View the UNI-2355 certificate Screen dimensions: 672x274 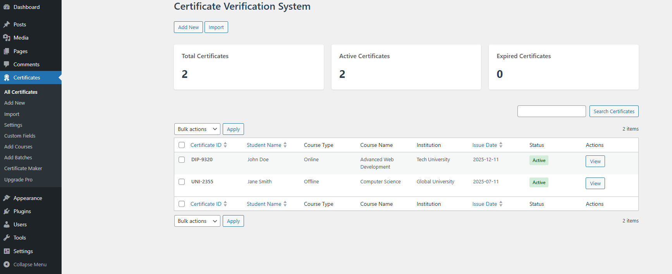[595, 183]
